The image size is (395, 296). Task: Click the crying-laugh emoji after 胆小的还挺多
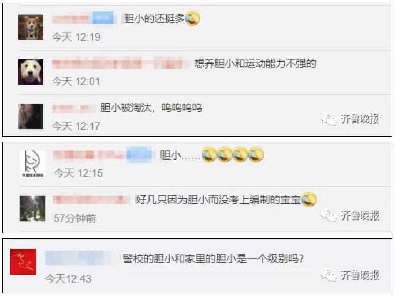point(193,18)
